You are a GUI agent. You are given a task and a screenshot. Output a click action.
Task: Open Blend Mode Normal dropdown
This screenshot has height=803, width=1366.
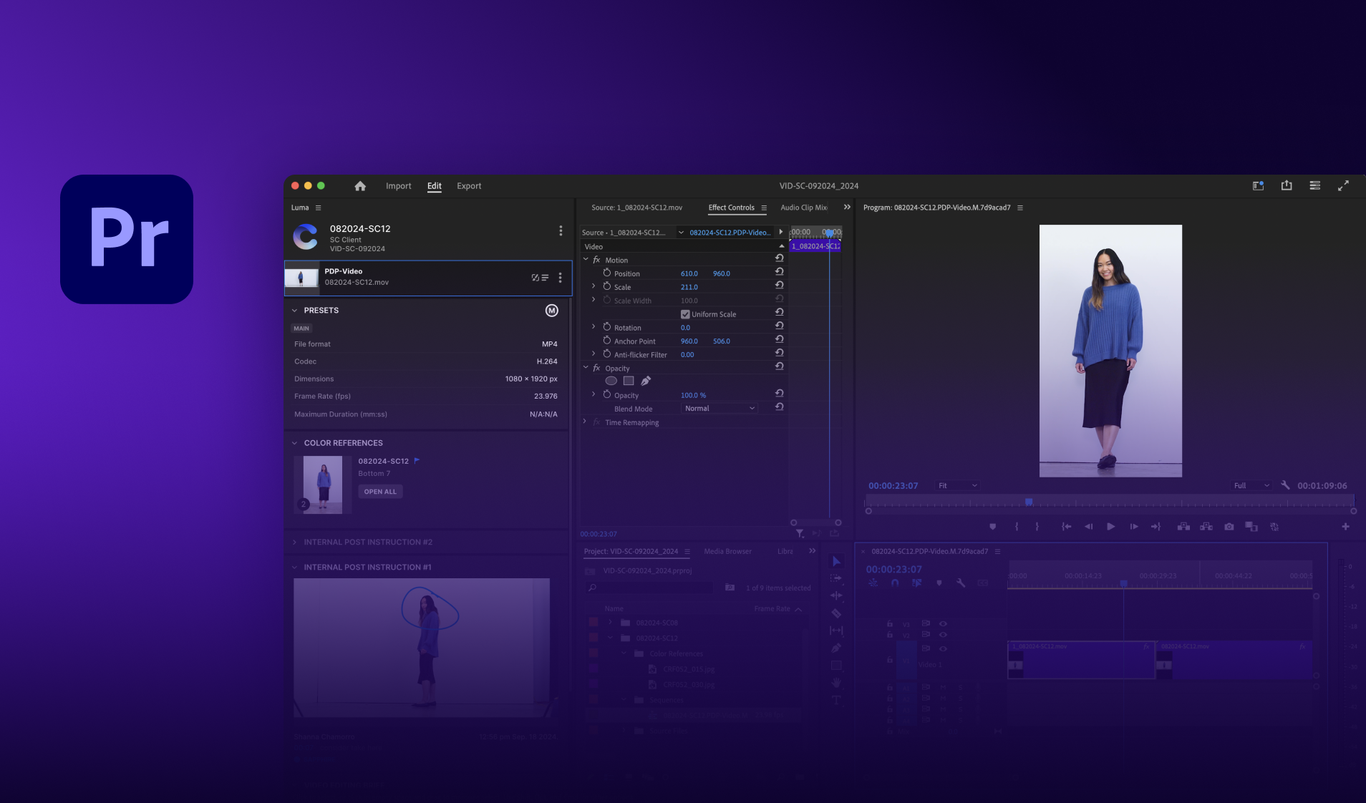pyautogui.click(x=720, y=409)
